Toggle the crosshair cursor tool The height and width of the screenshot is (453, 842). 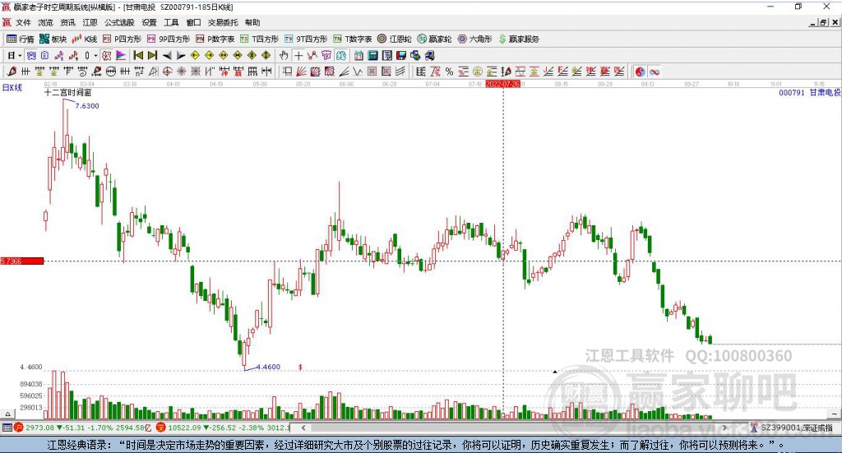coord(298,55)
